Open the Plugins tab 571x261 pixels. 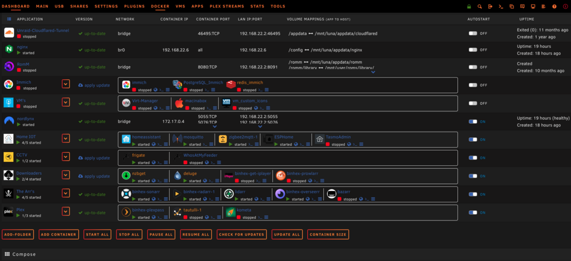(134, 6)
